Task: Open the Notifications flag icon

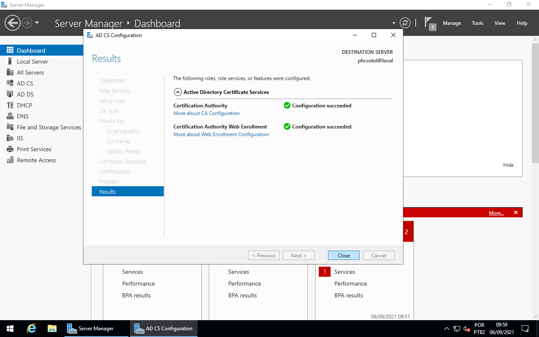Action: (429, 23)
